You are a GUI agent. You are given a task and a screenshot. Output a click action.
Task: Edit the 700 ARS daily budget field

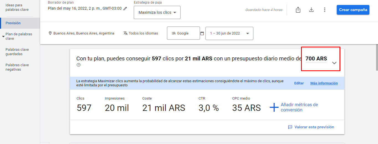(x=316, y=59)
